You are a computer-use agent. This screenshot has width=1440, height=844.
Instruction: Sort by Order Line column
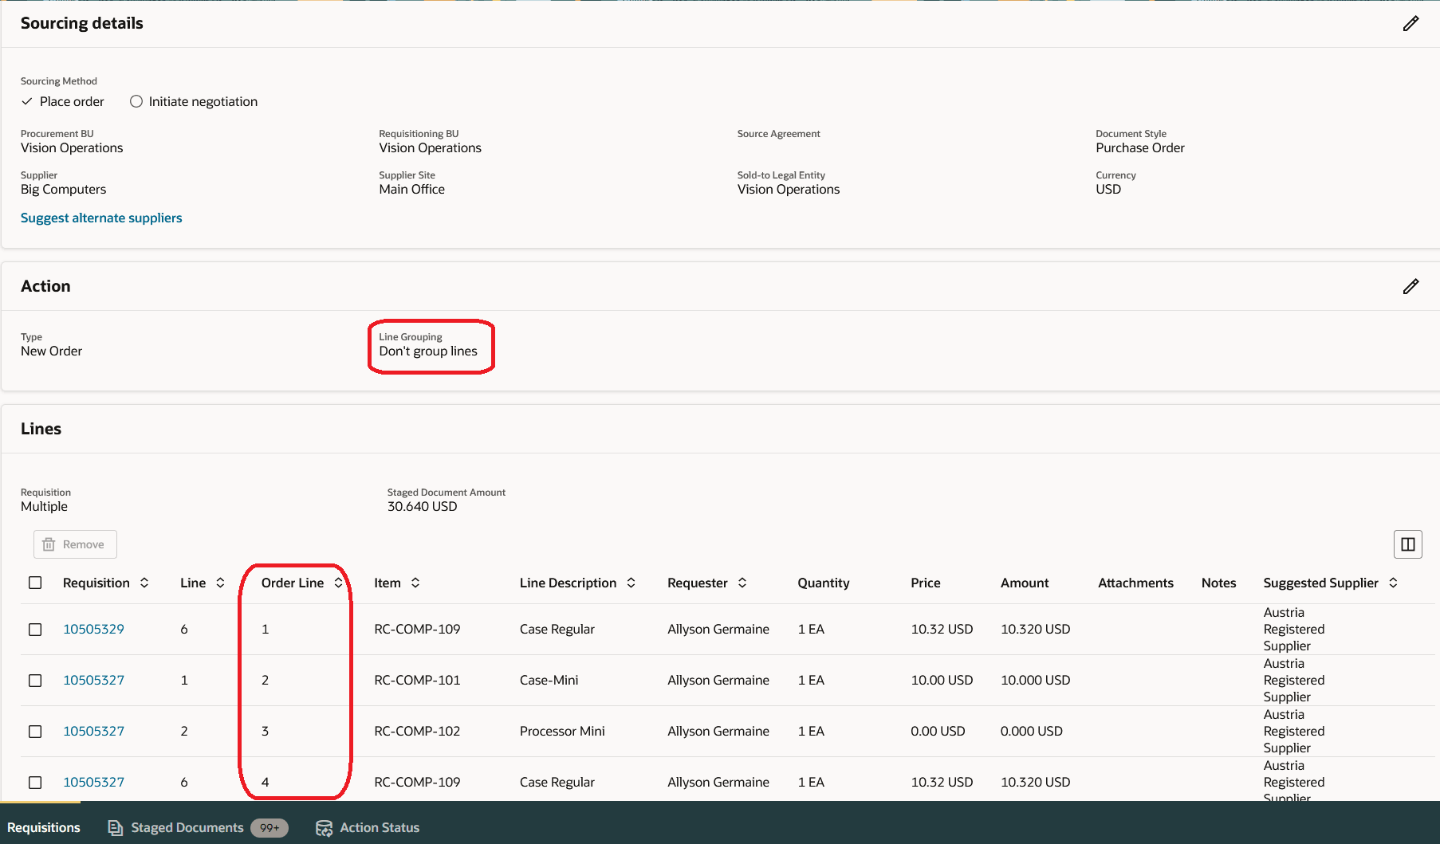338,583
